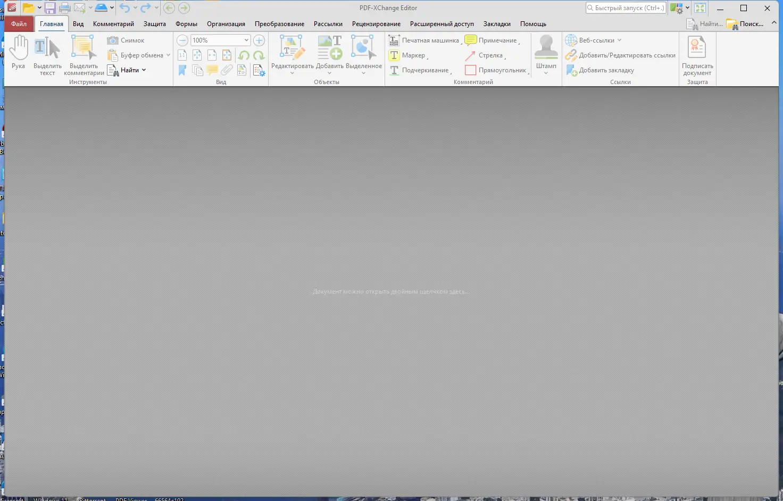
Task: Redo the last undone action
Action: click(x=145, y=8)
